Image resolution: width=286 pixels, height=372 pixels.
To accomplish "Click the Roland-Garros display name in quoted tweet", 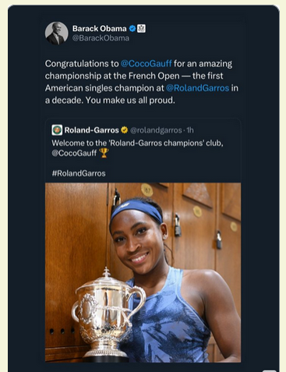I will 91,130.
